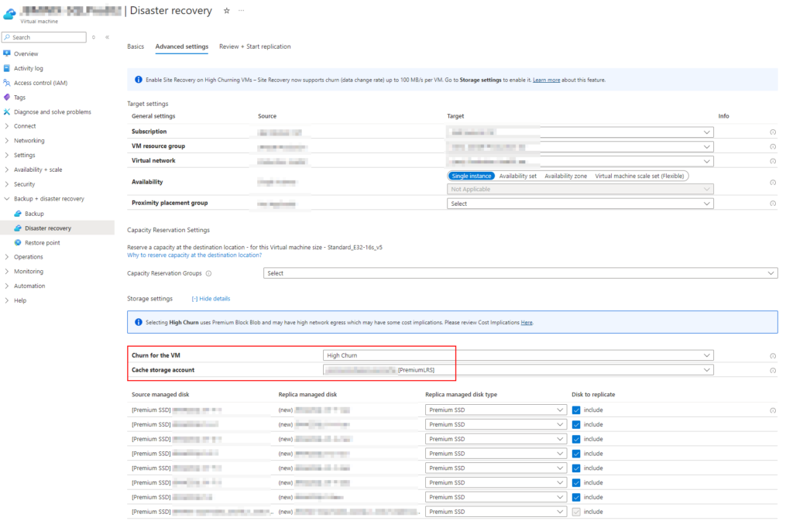Uncheck include for first managed disk
The width and height of the screenshot is (793, 521).
click(575, 410)
